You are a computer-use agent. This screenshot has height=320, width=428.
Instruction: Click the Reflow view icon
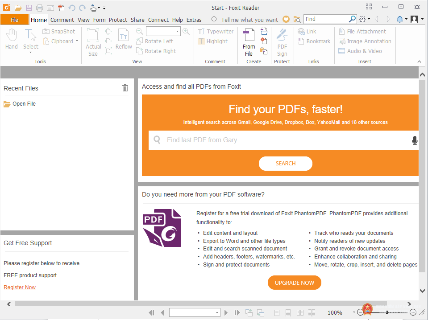tap(123, 39)
